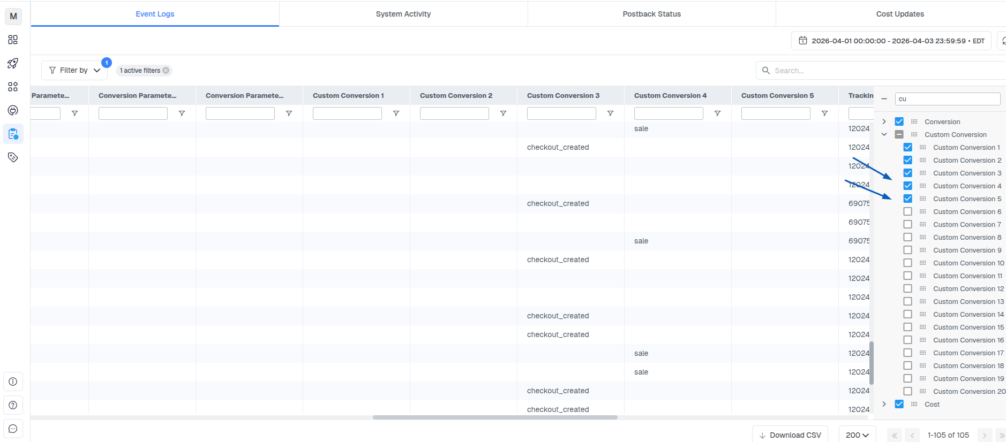Click the horizontal scrollbar under the table

495,417
